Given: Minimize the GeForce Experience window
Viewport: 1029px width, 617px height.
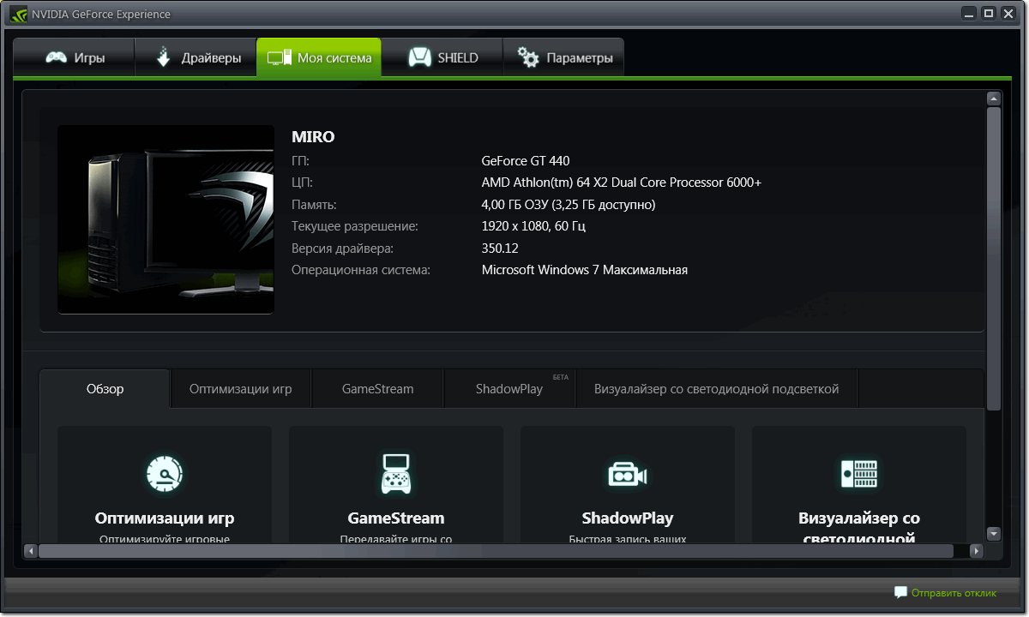Looking at the screenshot, I should [x=969, y=14].
